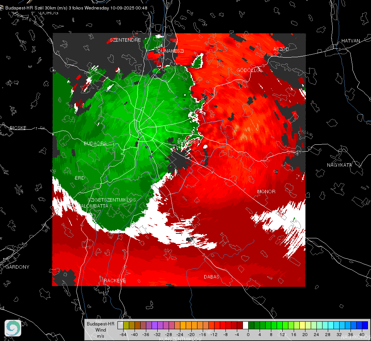This screenshot has height=341, width=371.
Task: Click the ERD town label
Action: [80, 178]
